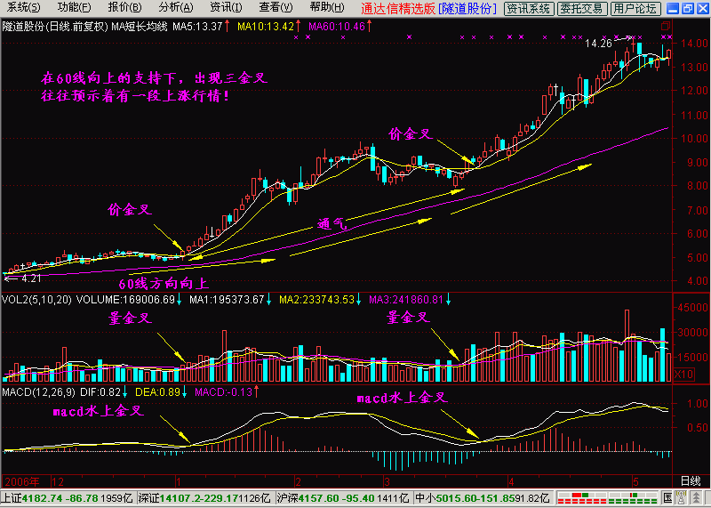Open the 用户论坛 button
Image resolution: width=711 pixels, height=508 pixels.
point(635,9)
